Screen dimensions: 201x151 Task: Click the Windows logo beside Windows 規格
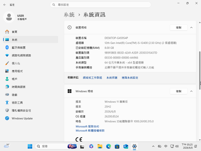click(x=70, y=91)
